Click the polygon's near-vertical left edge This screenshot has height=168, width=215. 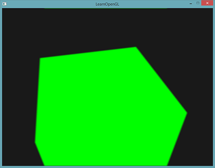[x=37, y=100]
